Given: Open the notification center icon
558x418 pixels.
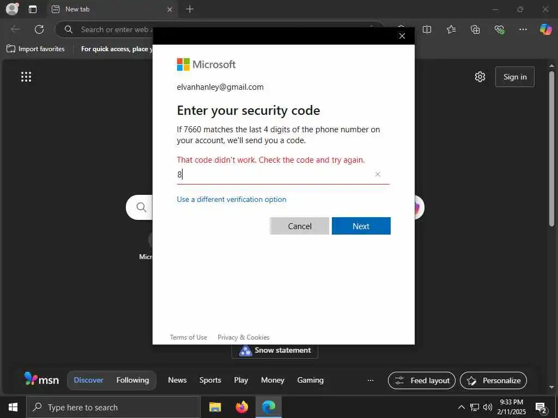Looking at the screenshot, I should pos(541,408).
